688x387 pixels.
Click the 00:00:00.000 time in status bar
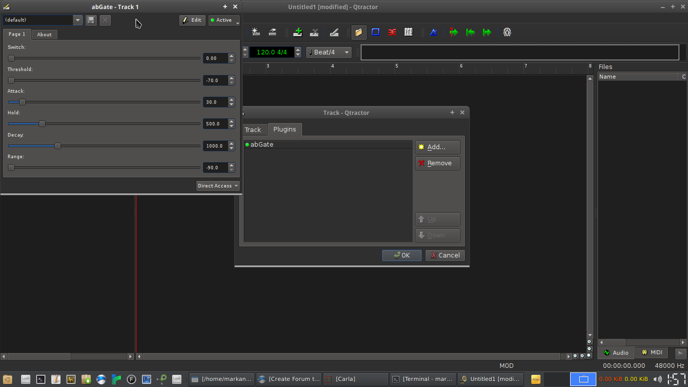click(x=624, y=366)
